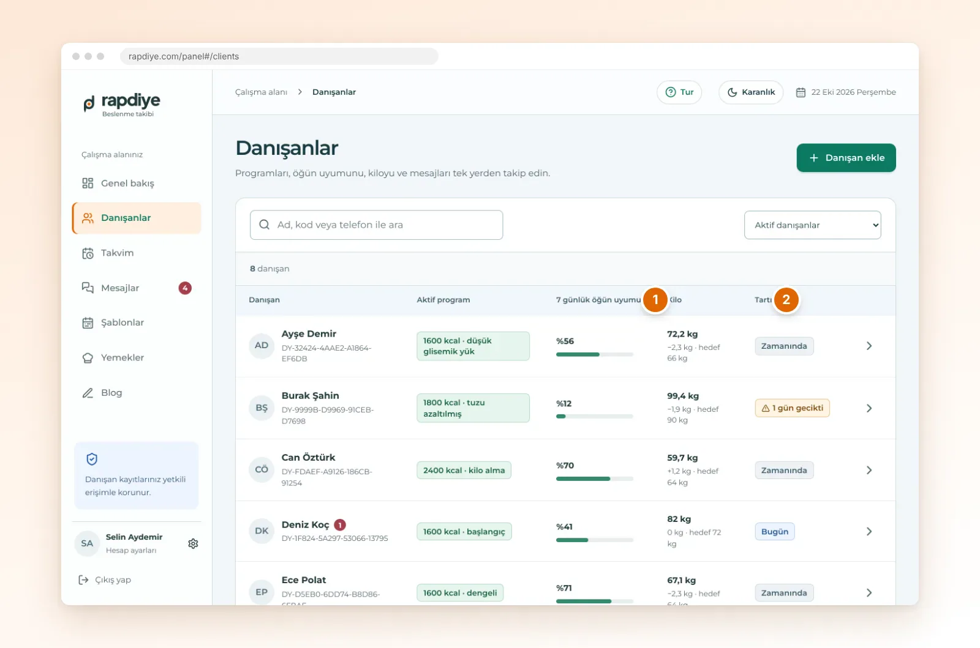Open the Aktif danışanlar filter dropdown
Viewport: 980px width, 648px height.
pos(812,225)
